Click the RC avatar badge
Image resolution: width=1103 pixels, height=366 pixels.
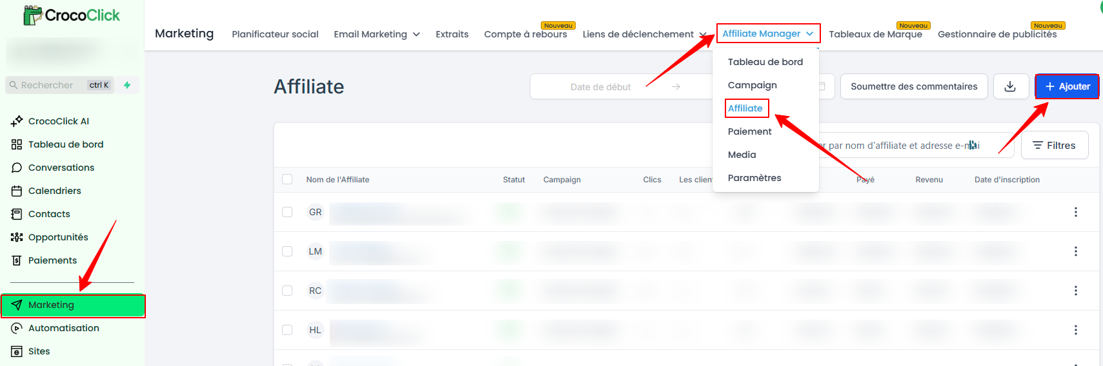[315, 291]
